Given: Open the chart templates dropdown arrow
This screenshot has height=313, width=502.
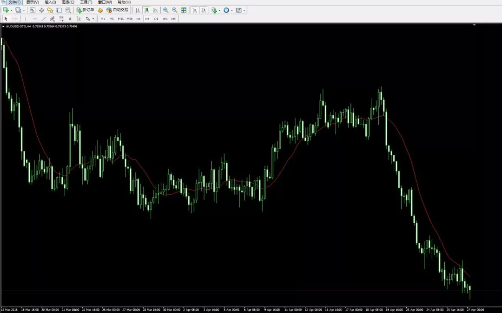Looking at the screenshot, I should 244,10.
